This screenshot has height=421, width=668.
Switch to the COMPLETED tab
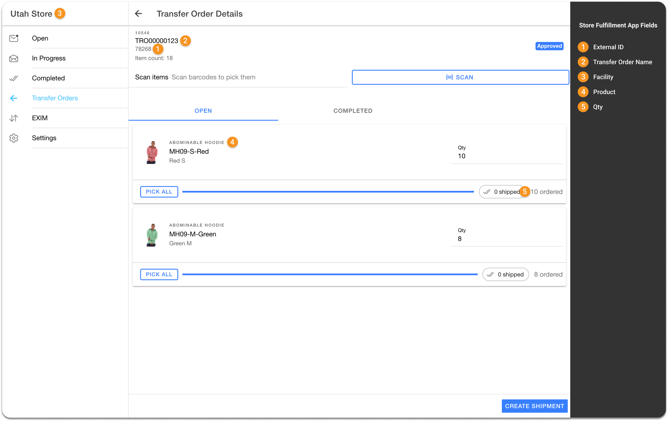[353, 111]
